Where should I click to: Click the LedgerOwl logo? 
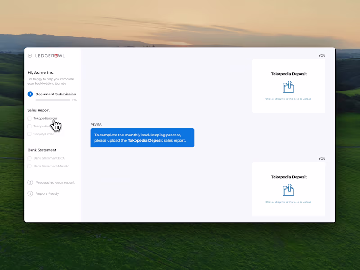pyautogui.click(x=50, y=56)
